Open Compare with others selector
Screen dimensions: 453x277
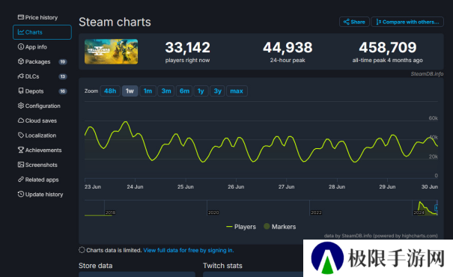point(407,22)
